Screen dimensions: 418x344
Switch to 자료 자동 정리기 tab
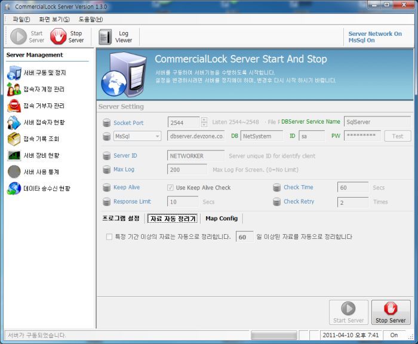pos(173,219)
